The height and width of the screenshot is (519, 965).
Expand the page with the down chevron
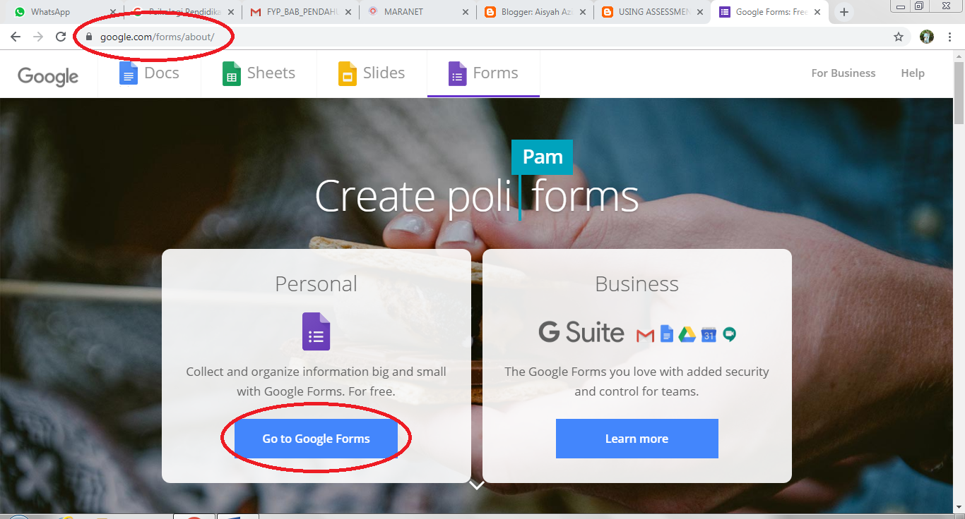(477, 484)
